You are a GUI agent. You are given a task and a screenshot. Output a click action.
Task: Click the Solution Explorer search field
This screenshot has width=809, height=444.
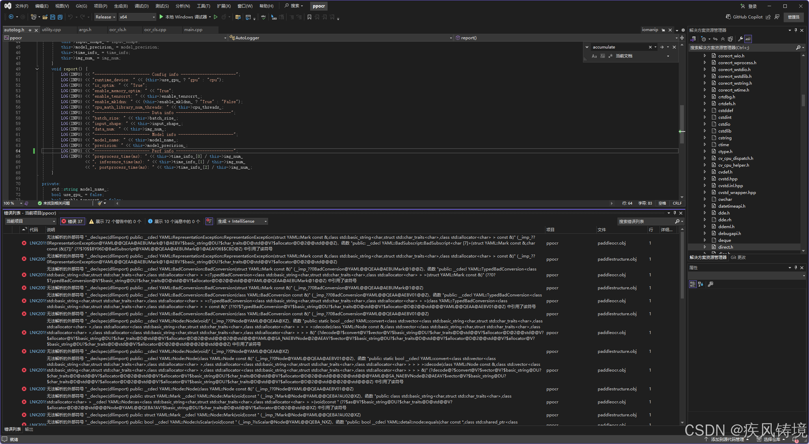click(741, 48)
